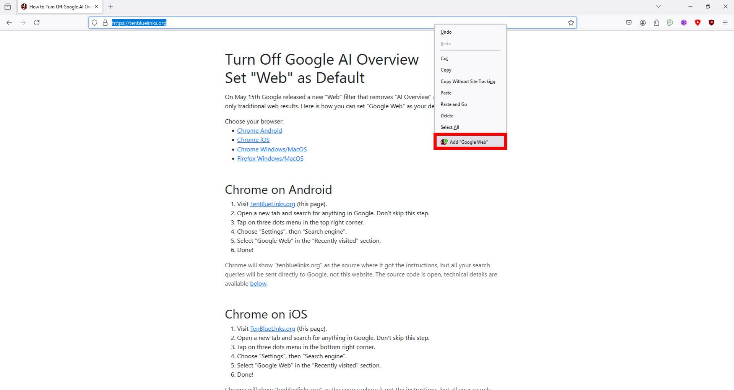
Task: Open the Chrome iOS link
Action: pyautogui.click(x=253, y=140)
